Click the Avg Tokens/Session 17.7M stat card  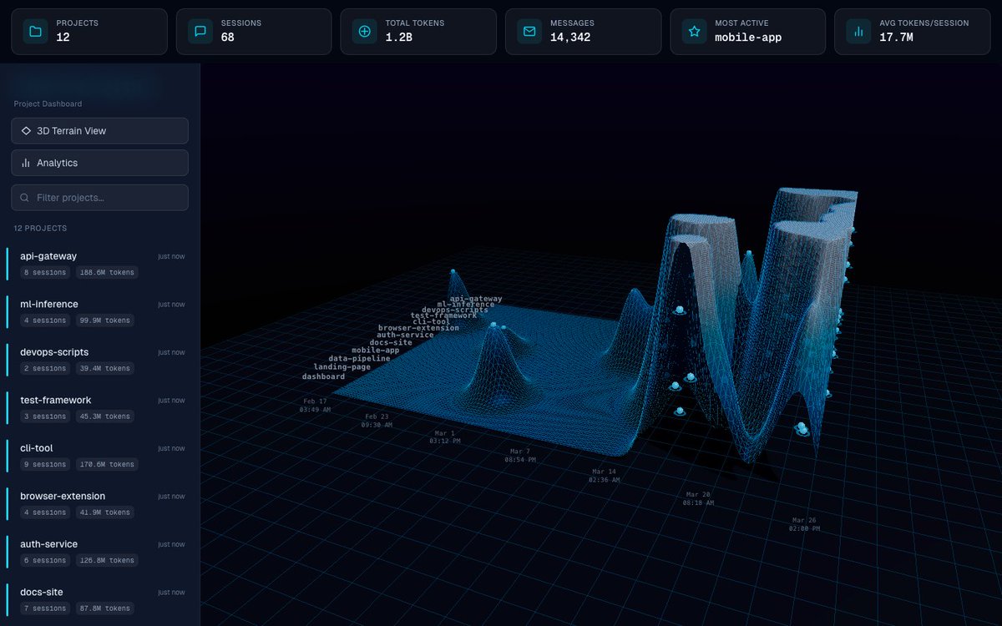(x=913, y=32)
